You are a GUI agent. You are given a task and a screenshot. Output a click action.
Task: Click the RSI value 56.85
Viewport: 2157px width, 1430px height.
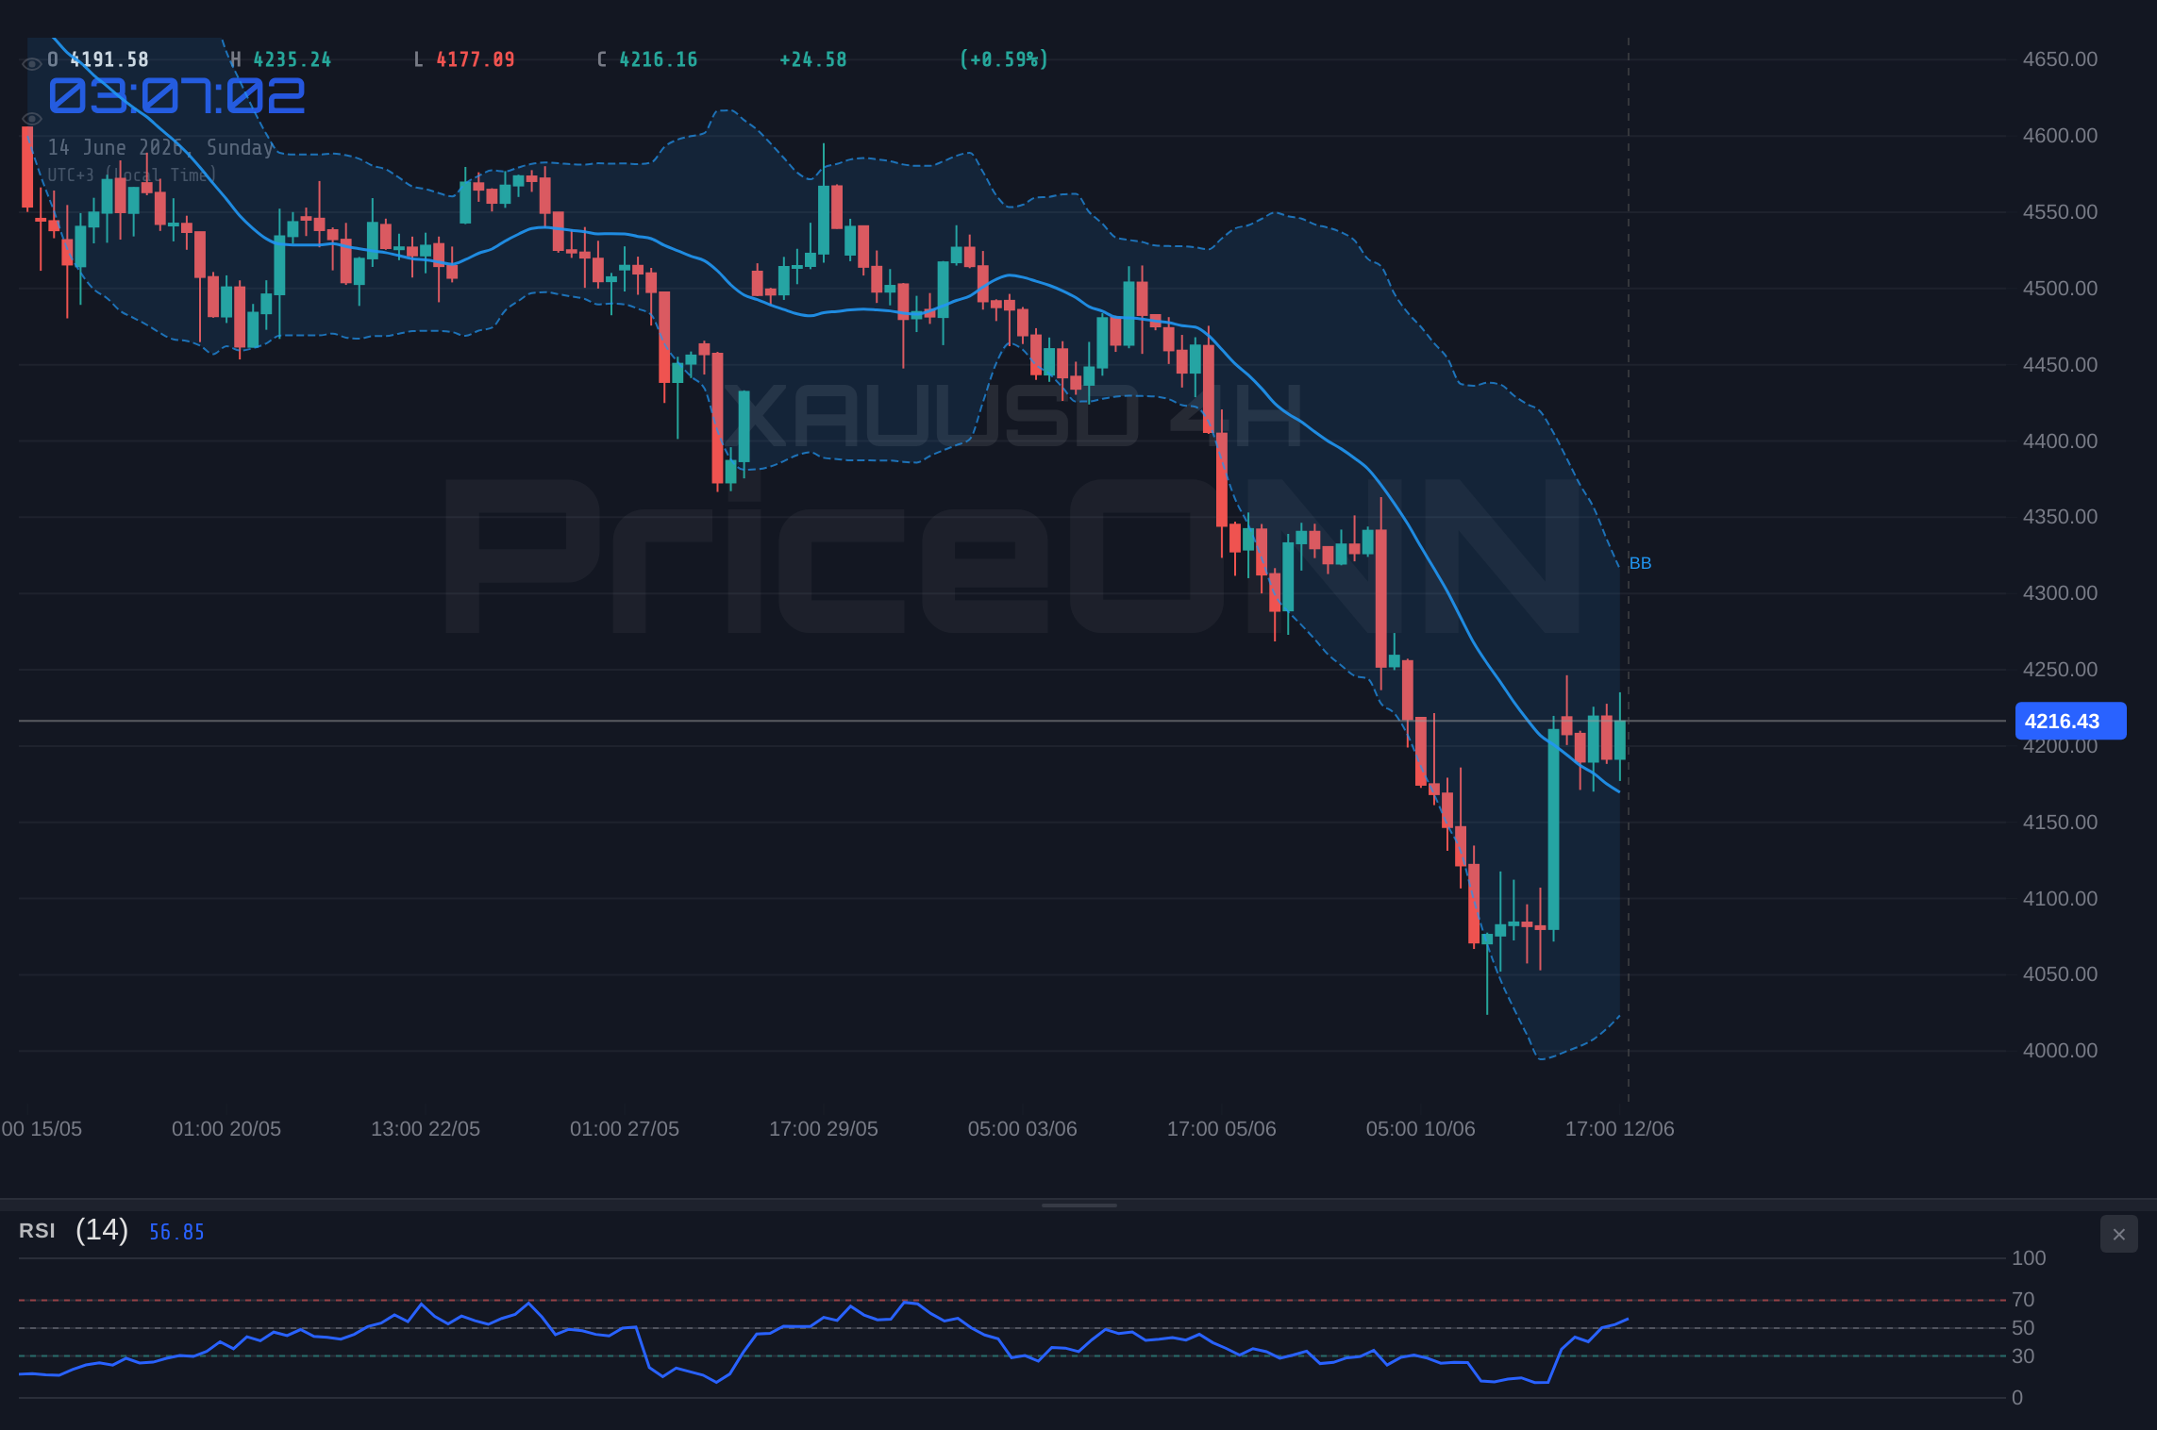pos(176,1232)
